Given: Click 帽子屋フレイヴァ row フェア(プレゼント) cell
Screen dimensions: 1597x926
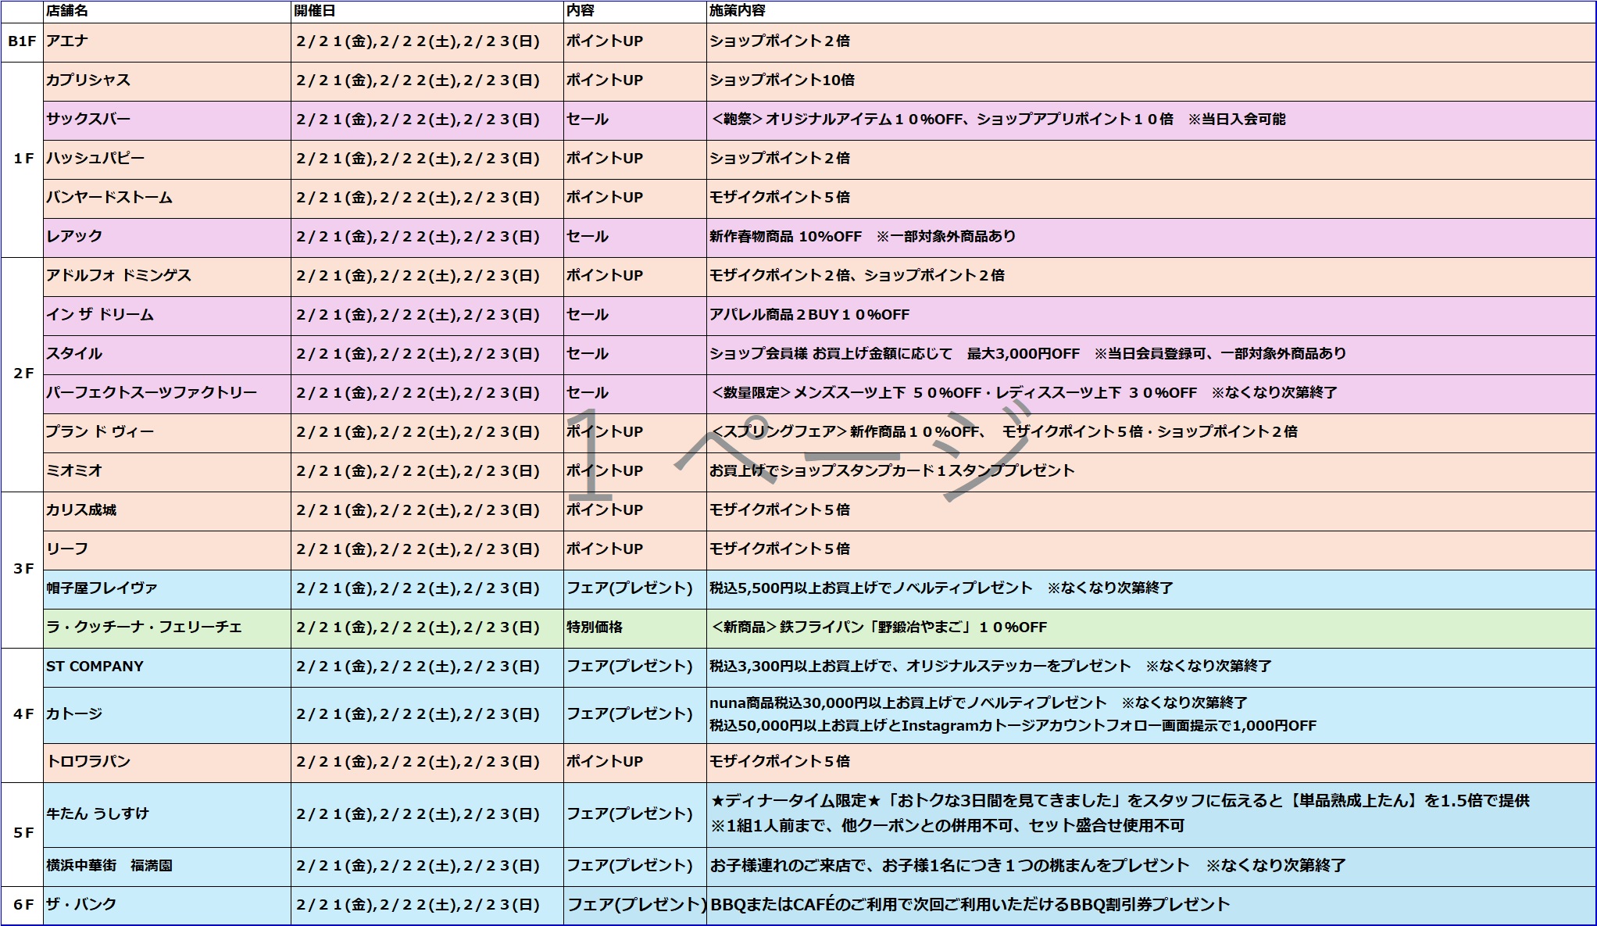Looking at the screenshot, I should pyautogui.click(x=635, y=589).
